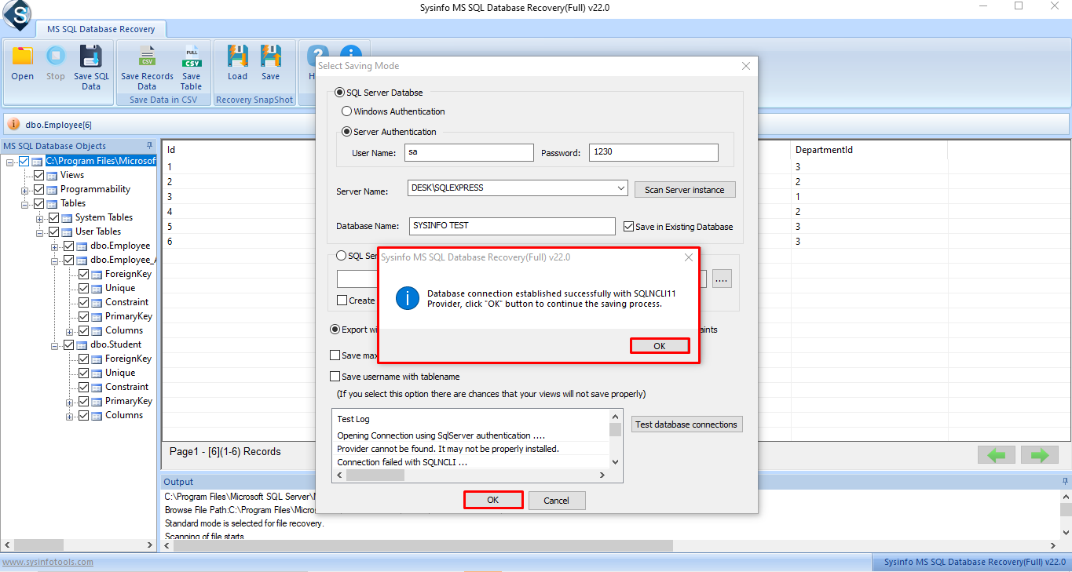Image resolution: width=1072 pixels, height=572 pixels.
Task: Choose the Save Table full CSV icon
Action: click(191, 56)
